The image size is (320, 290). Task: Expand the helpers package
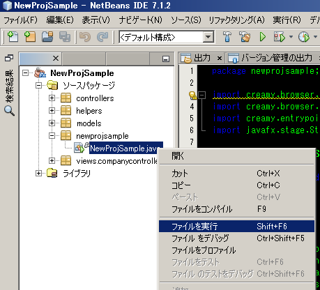point(52,110)
